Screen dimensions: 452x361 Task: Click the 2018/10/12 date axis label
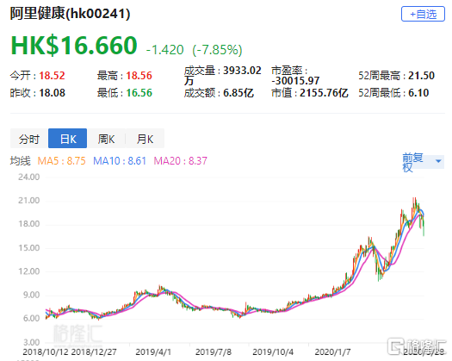click(46, 352)
